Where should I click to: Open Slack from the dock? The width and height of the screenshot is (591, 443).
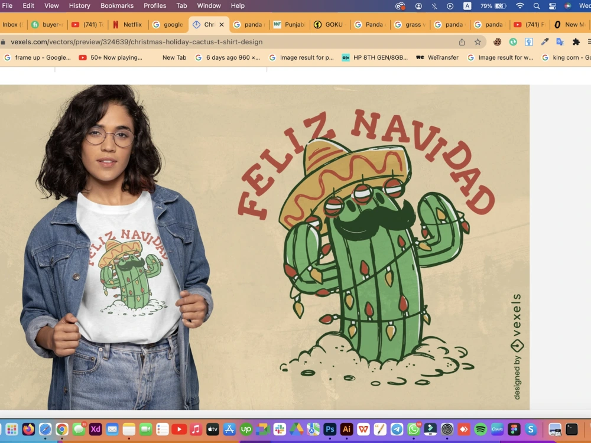point(280,429)
